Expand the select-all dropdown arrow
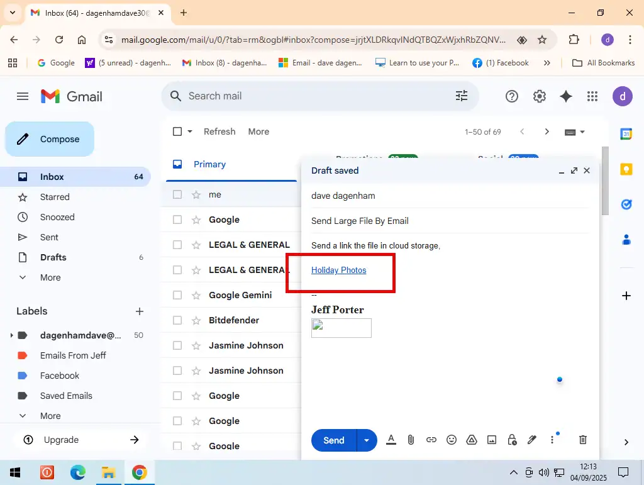Image resolution: width=644 pixels, height=485 pixels. tap(190, 131)
